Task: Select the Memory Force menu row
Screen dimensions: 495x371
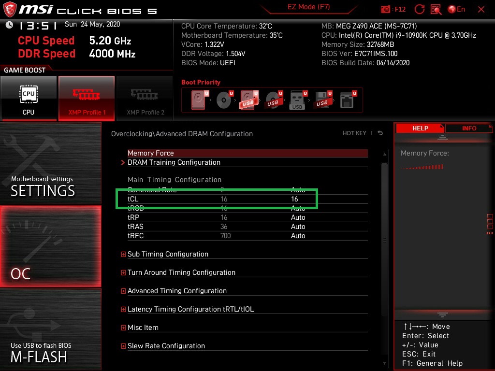Action: (247, 153)
